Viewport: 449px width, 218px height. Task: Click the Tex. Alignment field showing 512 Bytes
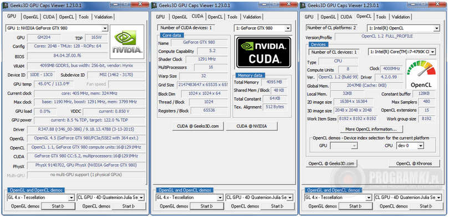(274, 107)
